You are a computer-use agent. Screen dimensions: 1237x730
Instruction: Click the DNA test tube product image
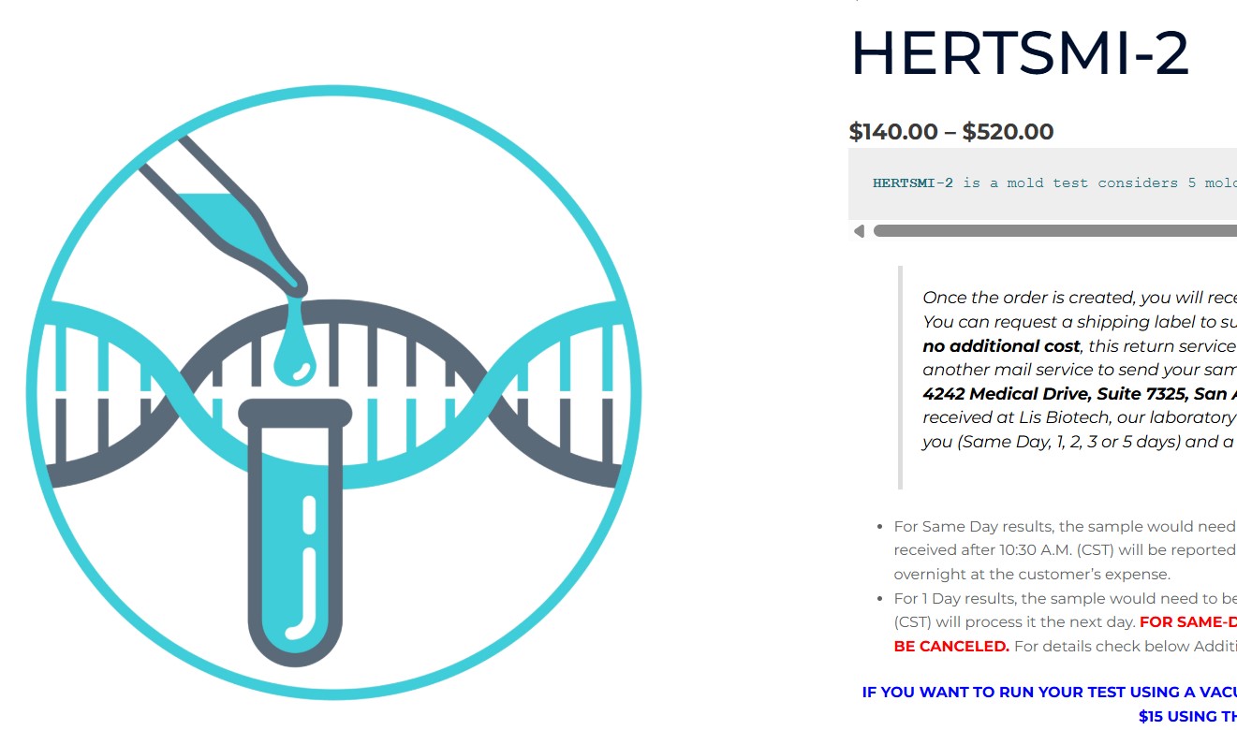pos(334,393)
